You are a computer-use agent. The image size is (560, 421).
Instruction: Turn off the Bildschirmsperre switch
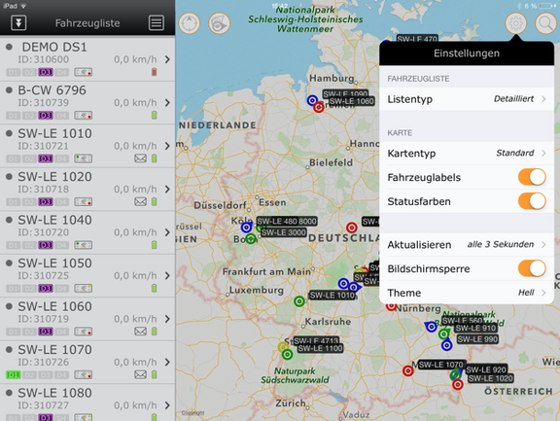click(532, 268)
